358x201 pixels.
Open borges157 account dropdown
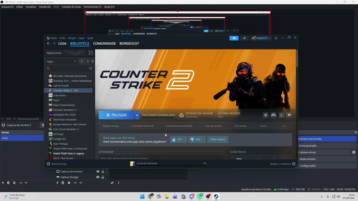point(261,38)
